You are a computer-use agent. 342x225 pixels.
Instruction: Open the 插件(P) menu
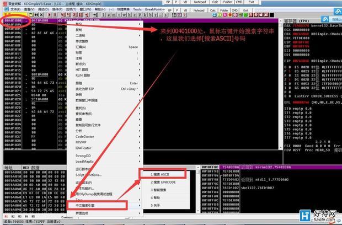57,9
